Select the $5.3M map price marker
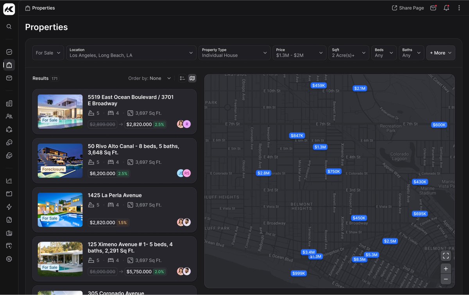 tap(371, 255)
